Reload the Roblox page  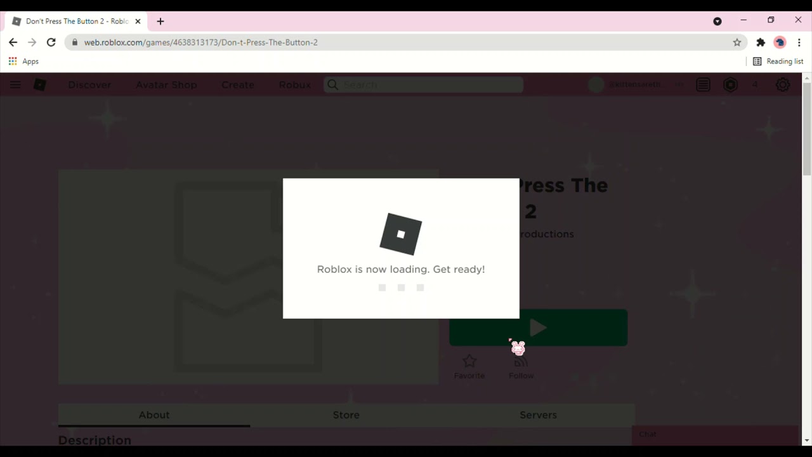click(x=51, y=43)
